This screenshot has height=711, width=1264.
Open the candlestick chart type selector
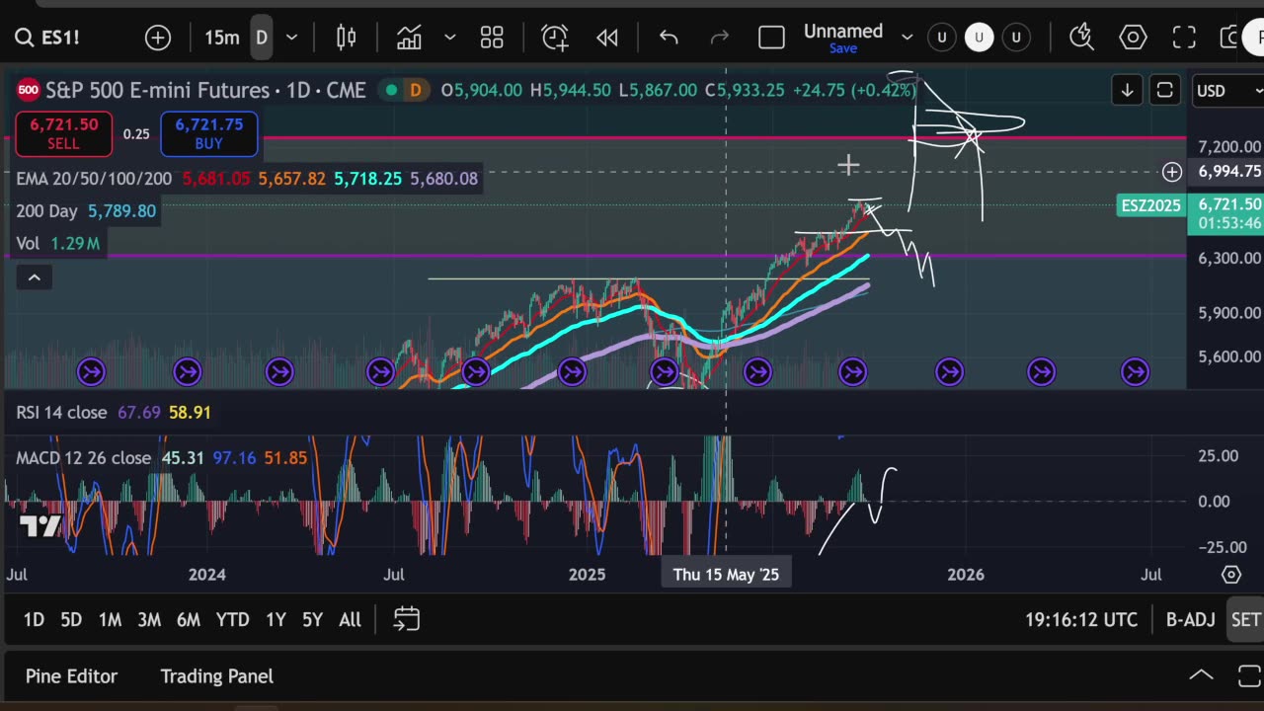coord(346,38)
